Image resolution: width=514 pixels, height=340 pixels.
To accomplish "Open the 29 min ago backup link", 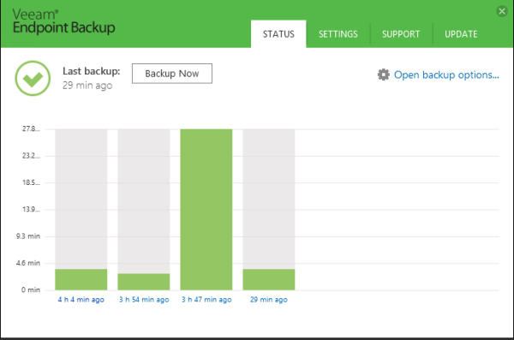I will pos(269,300).
